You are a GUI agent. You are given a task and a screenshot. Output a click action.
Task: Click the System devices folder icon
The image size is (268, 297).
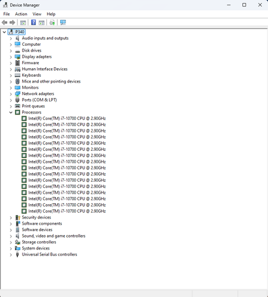point(18,248)
